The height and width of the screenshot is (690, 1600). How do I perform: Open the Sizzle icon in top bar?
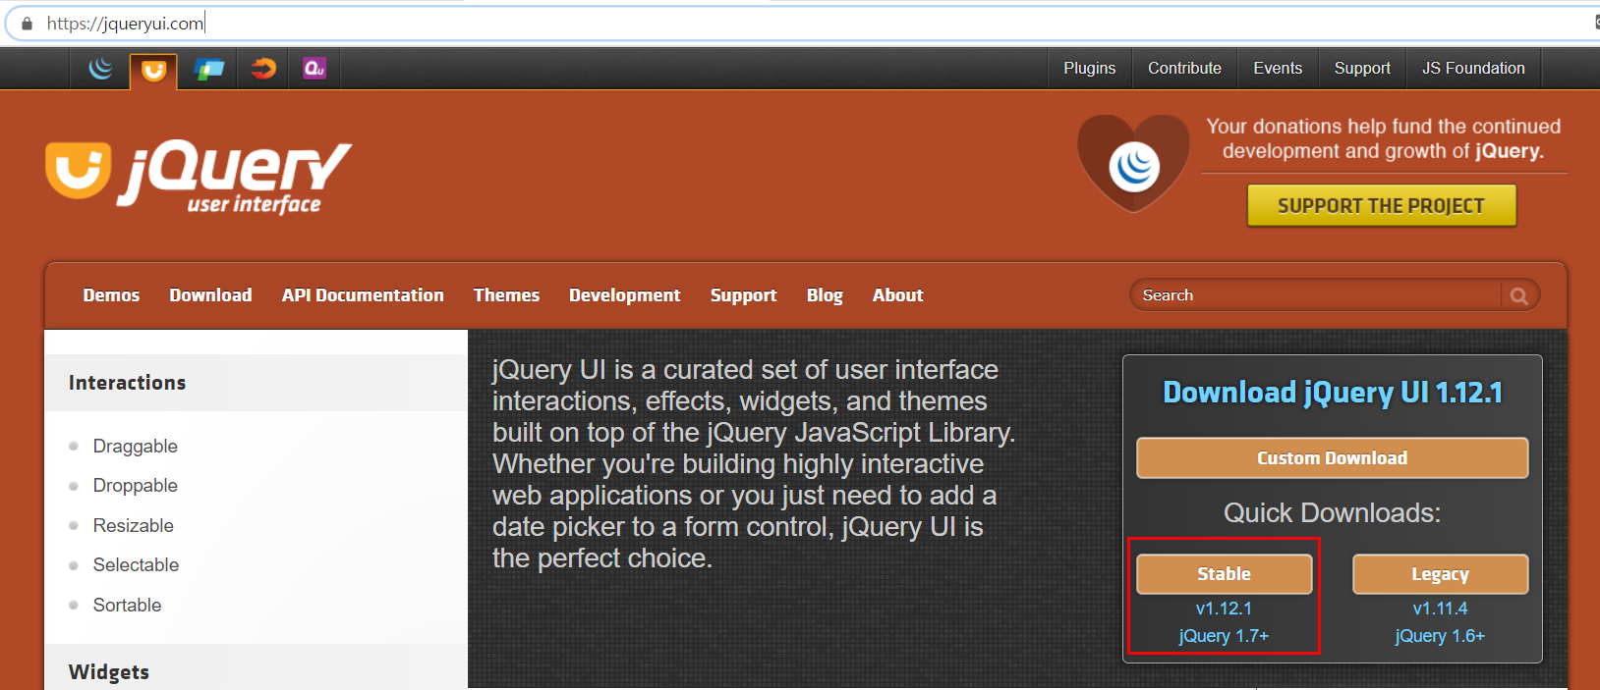tap(262, 69)
